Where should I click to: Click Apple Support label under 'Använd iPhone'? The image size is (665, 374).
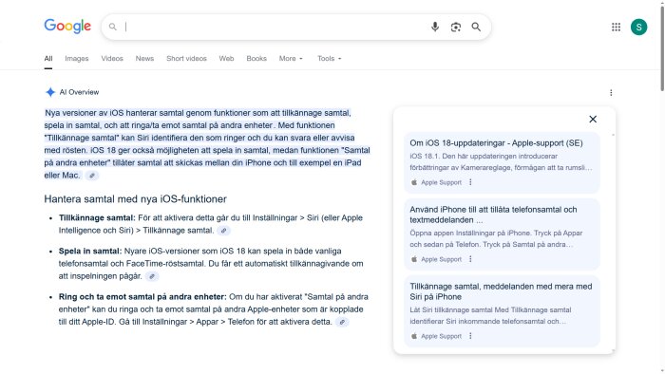click(441, 259)
